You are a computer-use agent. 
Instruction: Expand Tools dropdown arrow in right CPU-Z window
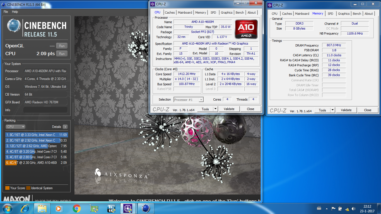tap(332, 110)
